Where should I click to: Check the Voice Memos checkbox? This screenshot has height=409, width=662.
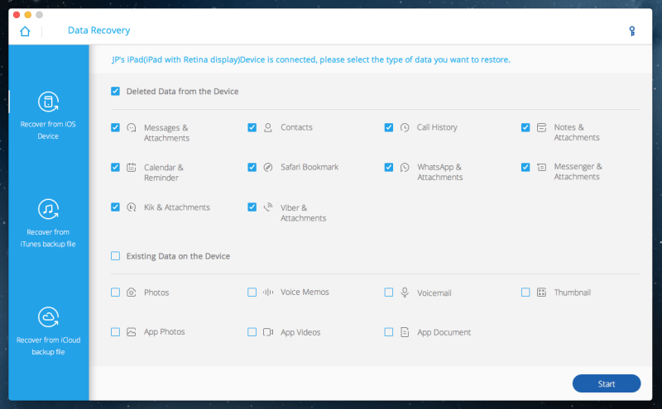pyautogui.click(x=252, y=292)
